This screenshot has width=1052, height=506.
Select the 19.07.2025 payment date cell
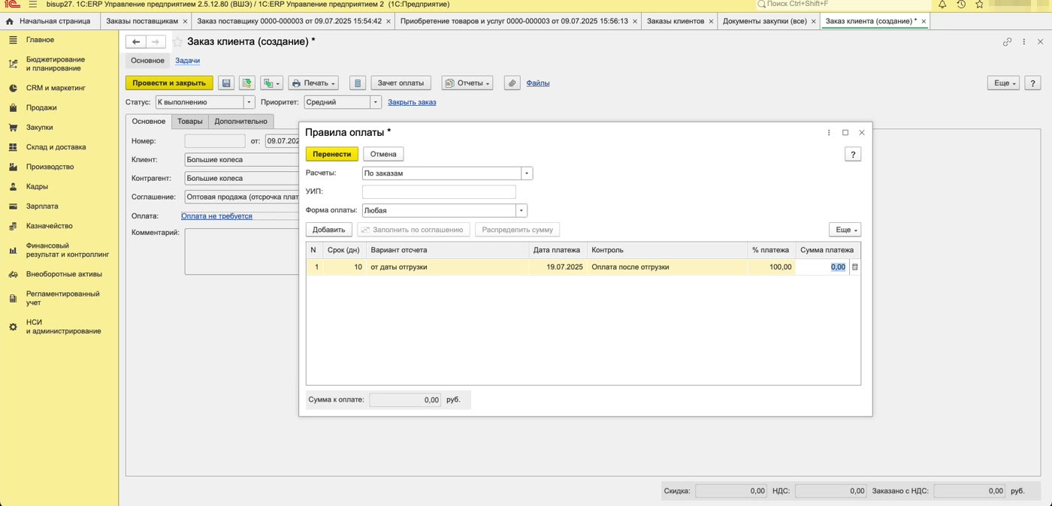(558, 267)
